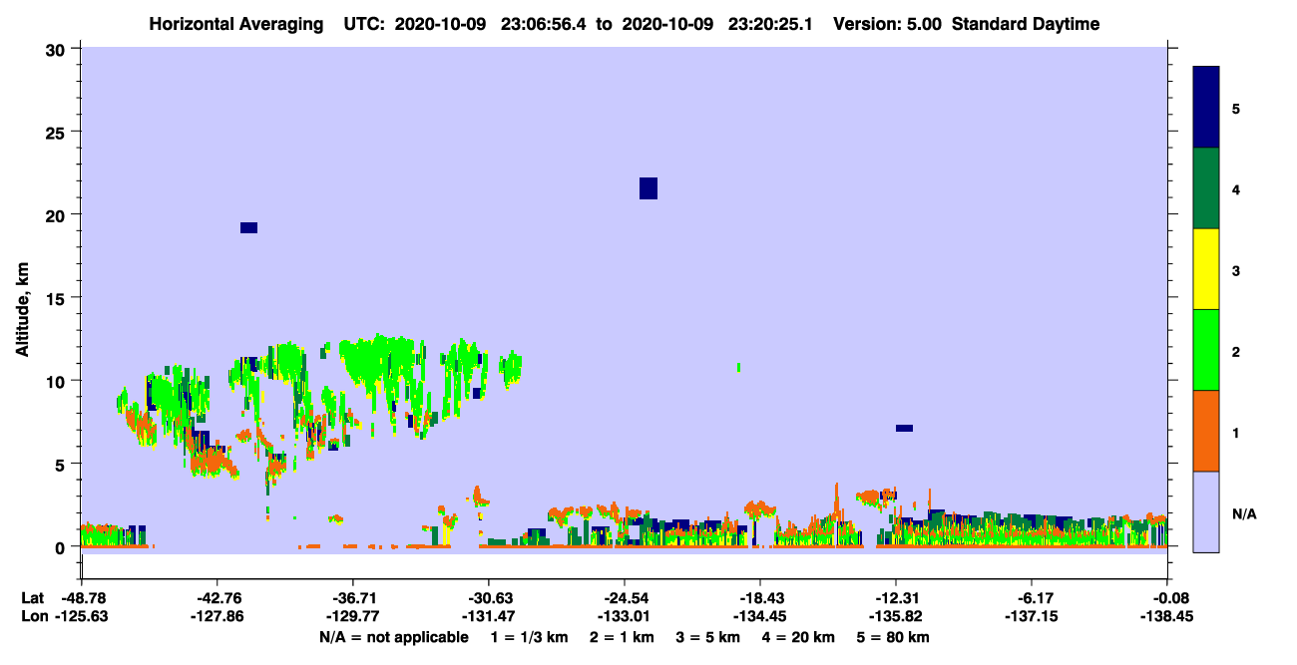Click the latitude value '-12.31'
The width and height of the screenshot is (1297, 665).
[896, 598]
